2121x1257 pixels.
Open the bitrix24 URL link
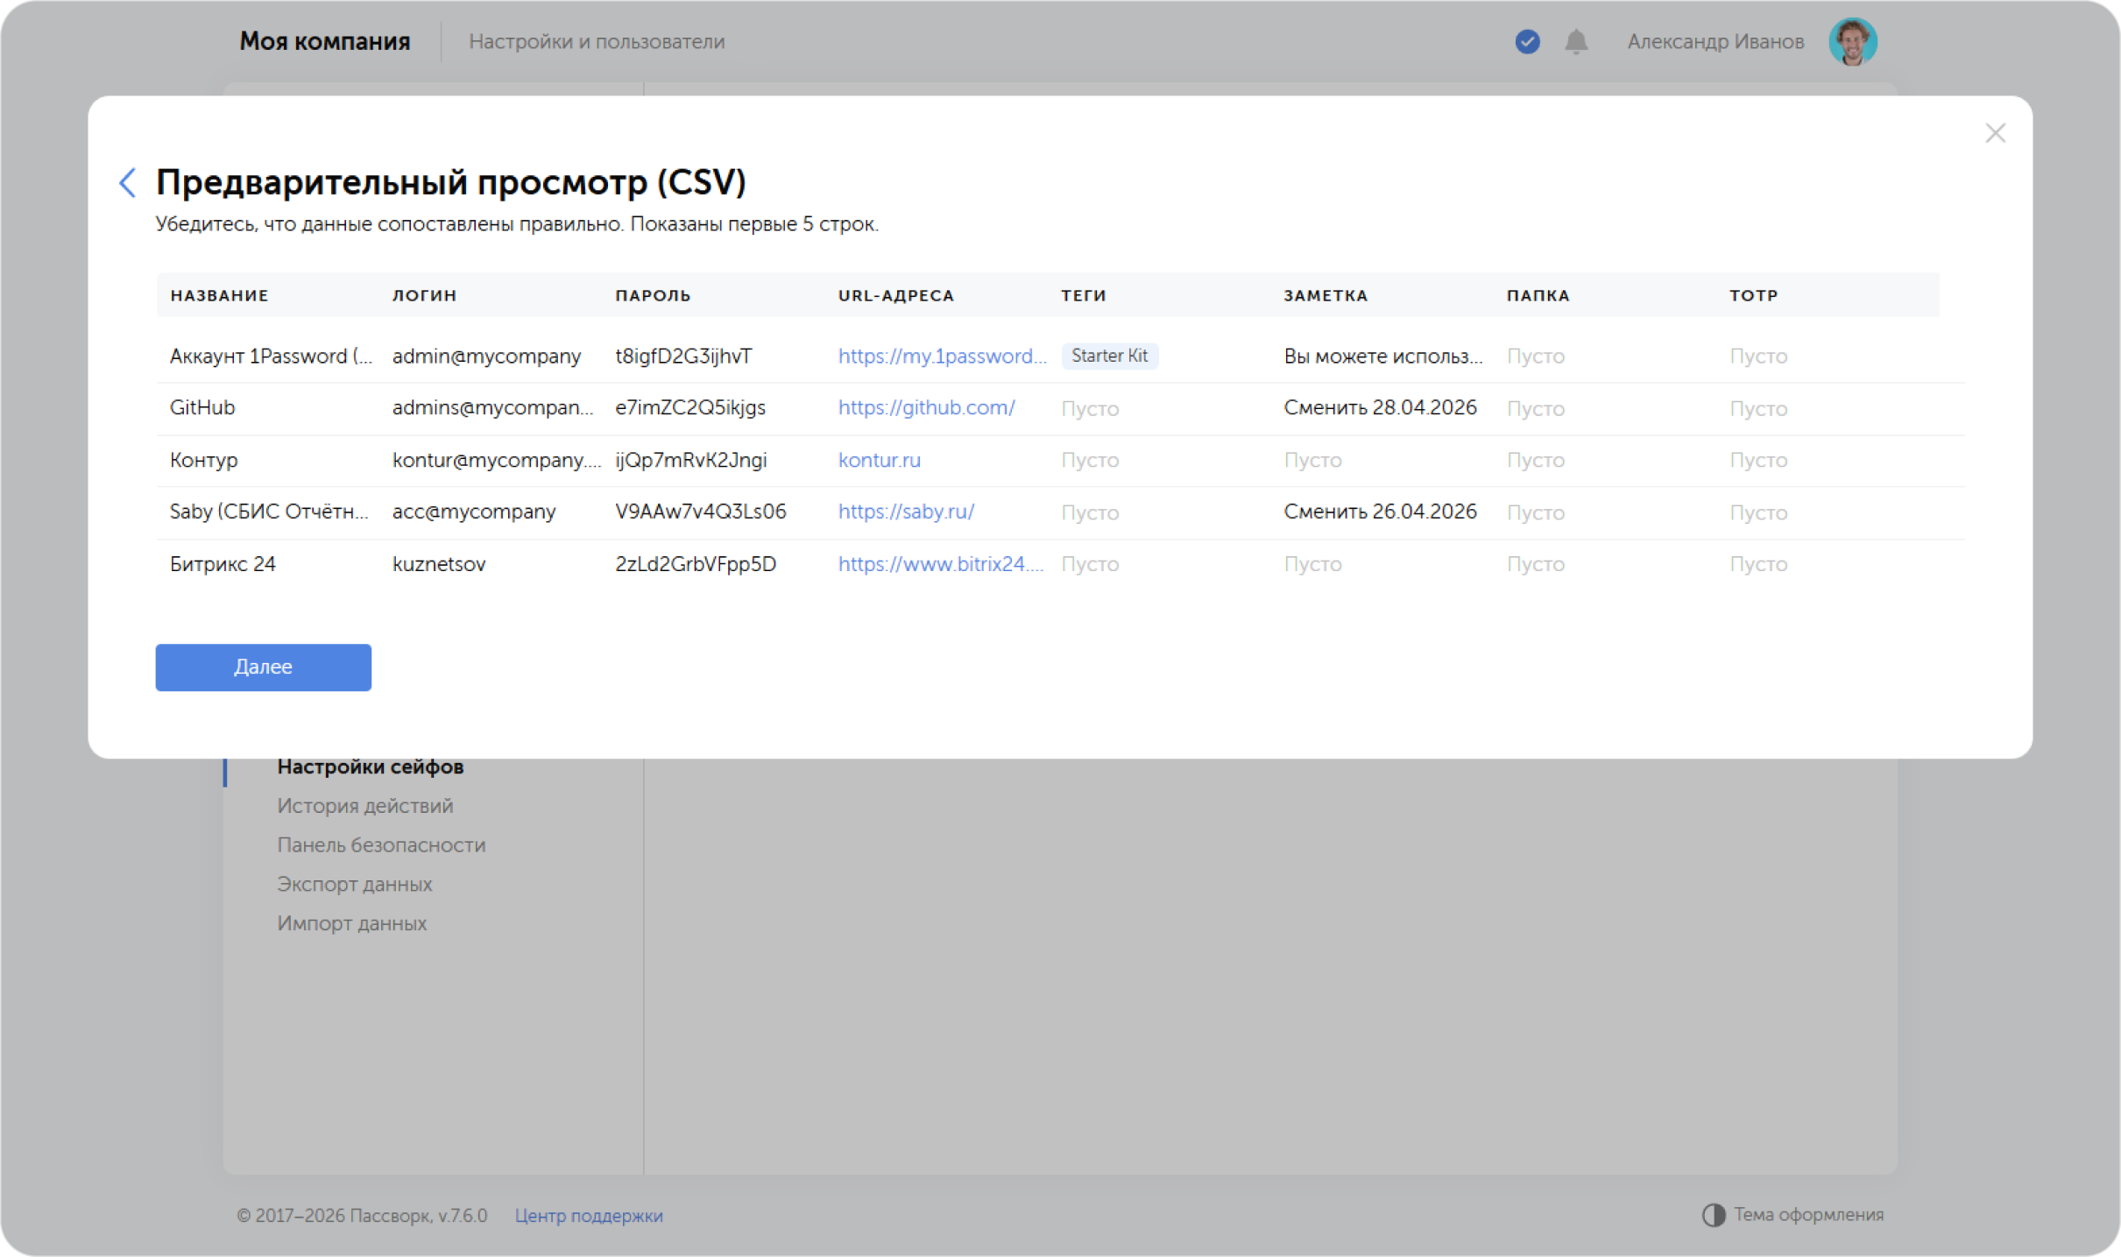pos(940,564)
